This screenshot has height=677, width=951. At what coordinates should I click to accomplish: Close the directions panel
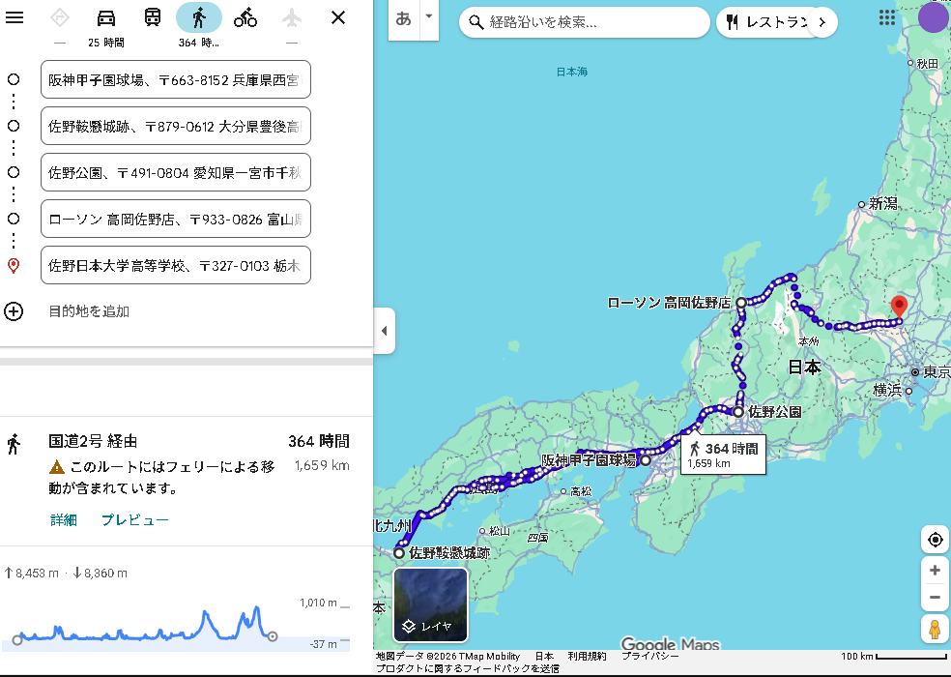click(338, 17)
